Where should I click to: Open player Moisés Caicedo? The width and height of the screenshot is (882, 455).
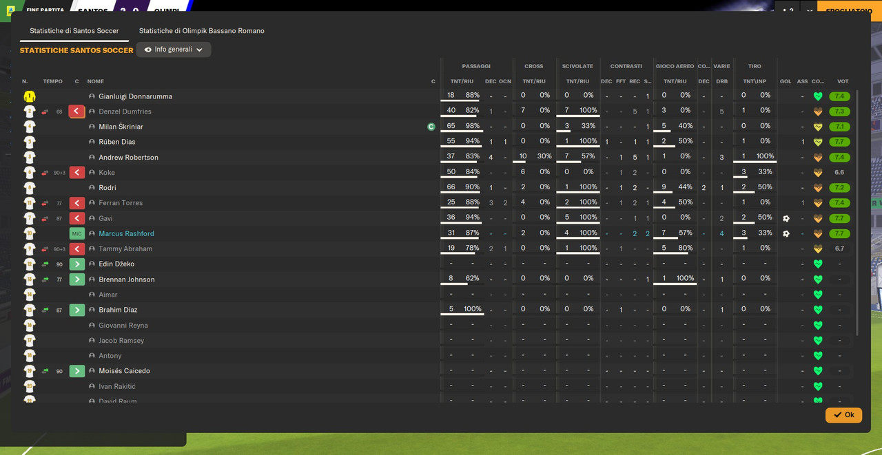coord(124,371)
